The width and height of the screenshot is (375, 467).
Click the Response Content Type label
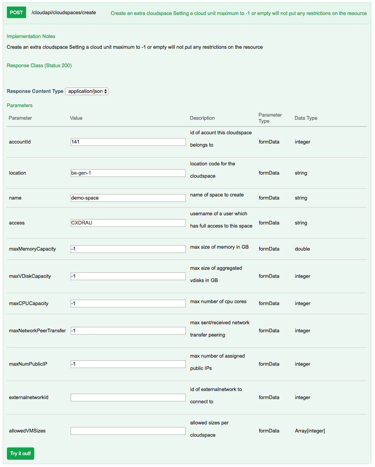point(35,91)
